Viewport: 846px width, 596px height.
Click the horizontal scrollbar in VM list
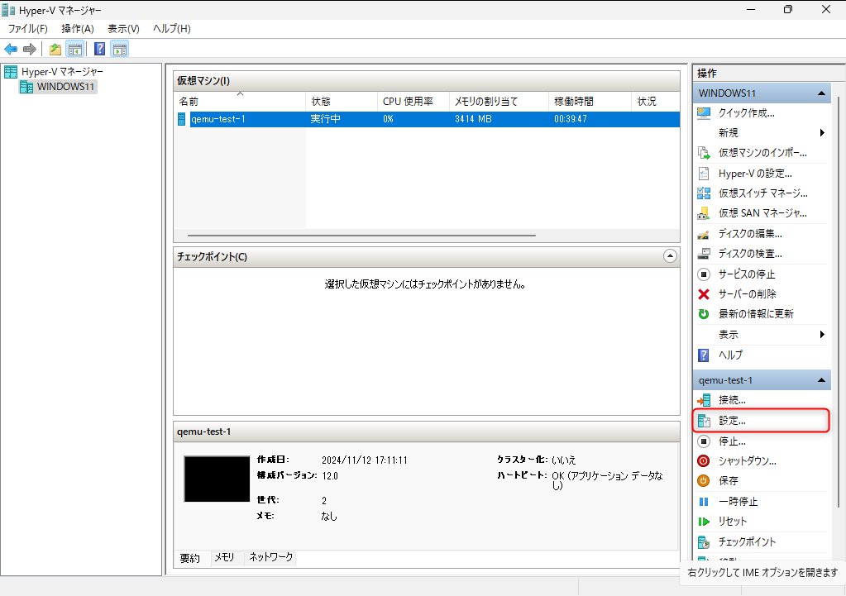tap(361, 235)
